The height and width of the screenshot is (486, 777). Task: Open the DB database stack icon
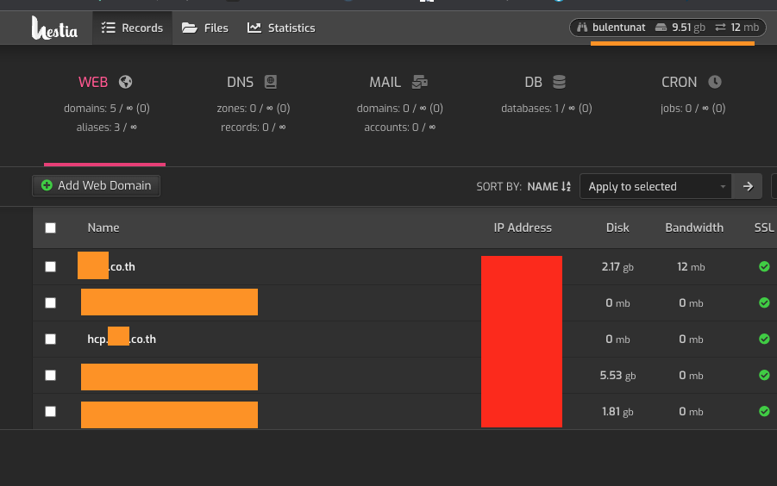click(559, 82)
